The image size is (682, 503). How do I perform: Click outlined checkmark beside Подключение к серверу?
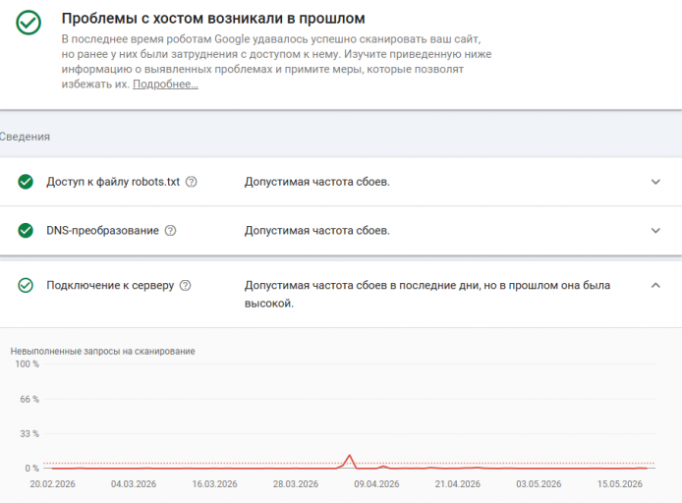click(26, 285)
